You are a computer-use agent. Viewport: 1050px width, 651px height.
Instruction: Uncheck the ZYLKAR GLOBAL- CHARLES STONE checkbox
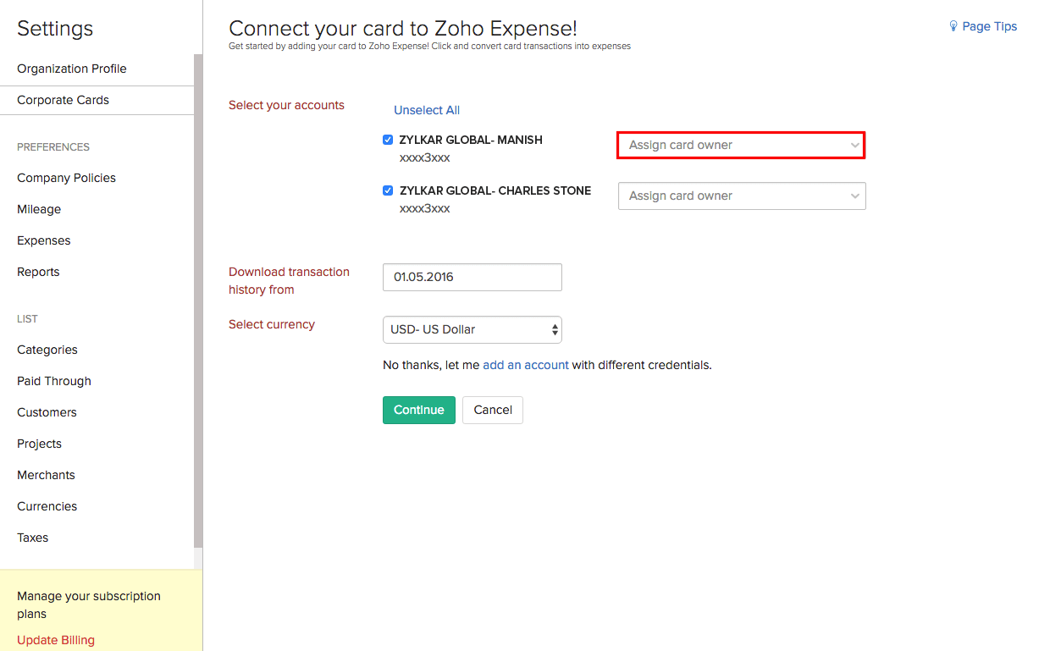pyautogui.click(x=388, y=190)
